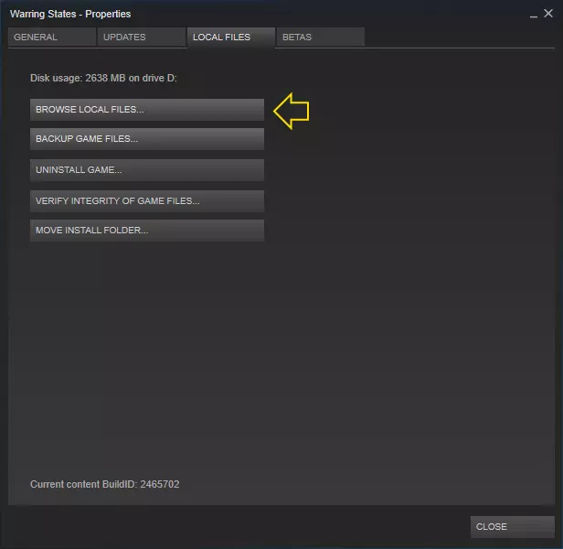This screenshot has height=549, width=563.
Task: Minimize the Properties window
Action: pos(534,15)
